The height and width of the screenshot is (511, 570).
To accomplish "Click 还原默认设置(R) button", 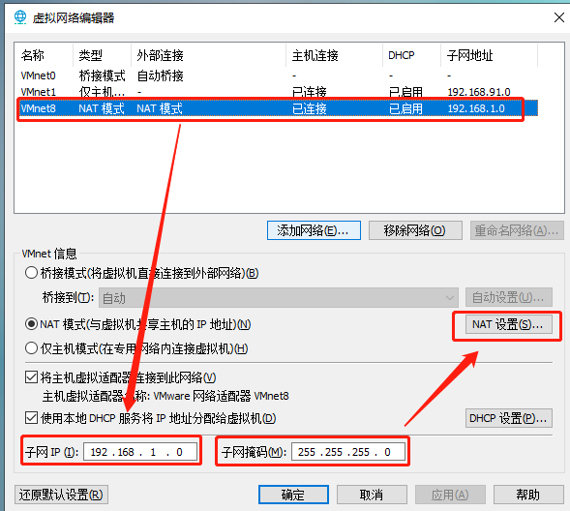I will (61, 495).
